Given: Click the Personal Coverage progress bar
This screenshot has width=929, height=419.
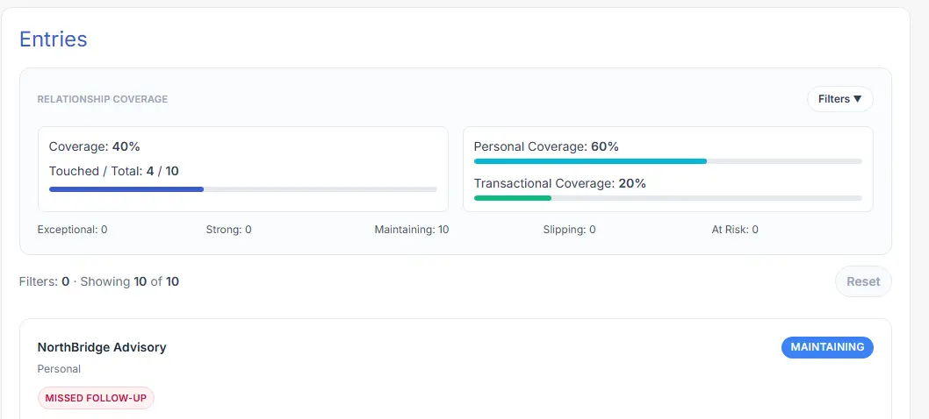Looking at the screenshot, I should point(667,161).
